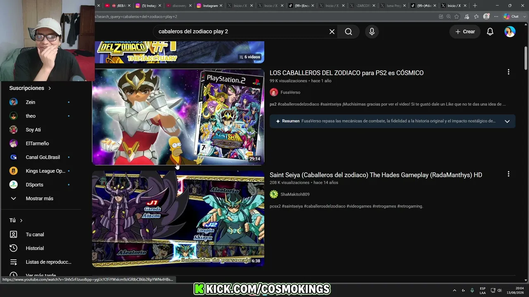Viewport: 529px width, 297px height.
Task: Click the #videogames hashtag
Action: click(x=359, y=206)
